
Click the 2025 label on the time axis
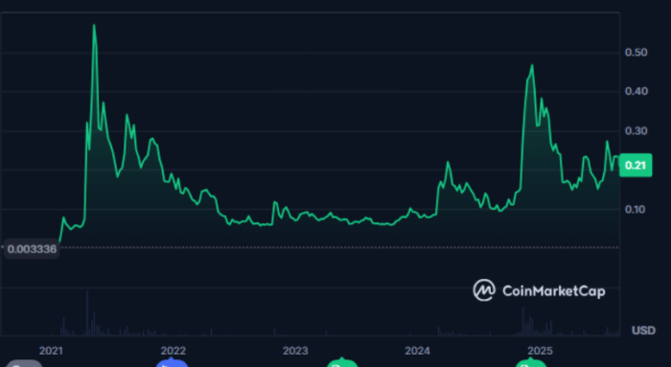click(x=540, y=351)
